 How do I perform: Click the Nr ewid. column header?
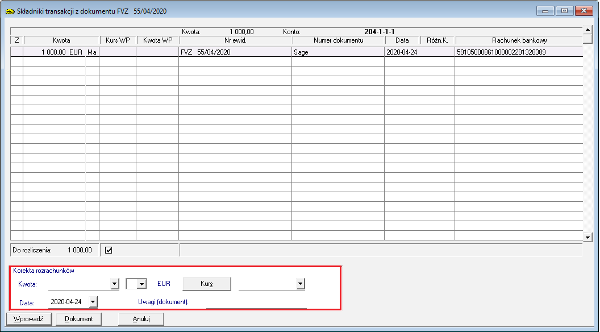[x=235, y=40]
